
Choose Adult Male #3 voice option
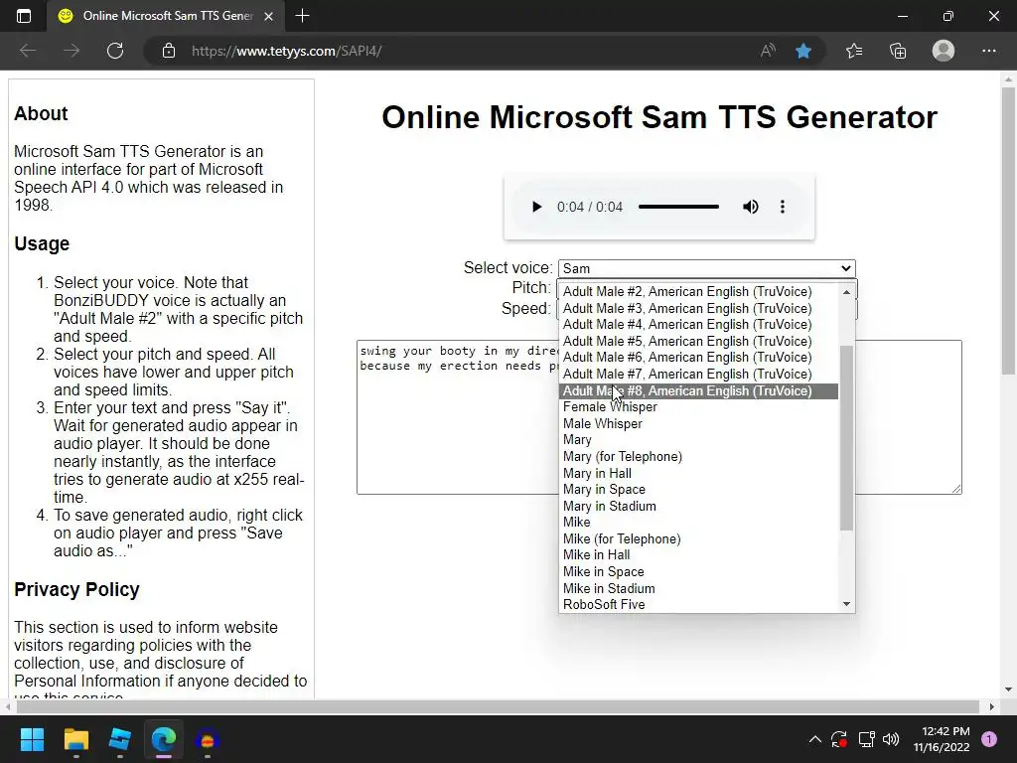(699, 309)
